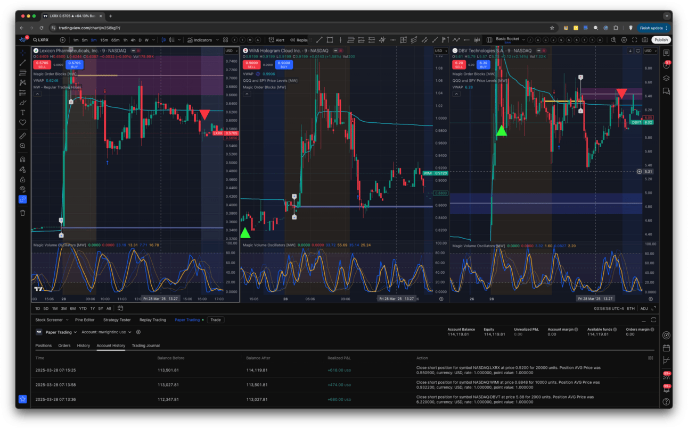Switch to the Strategy Tester tab

coord(117,320)
